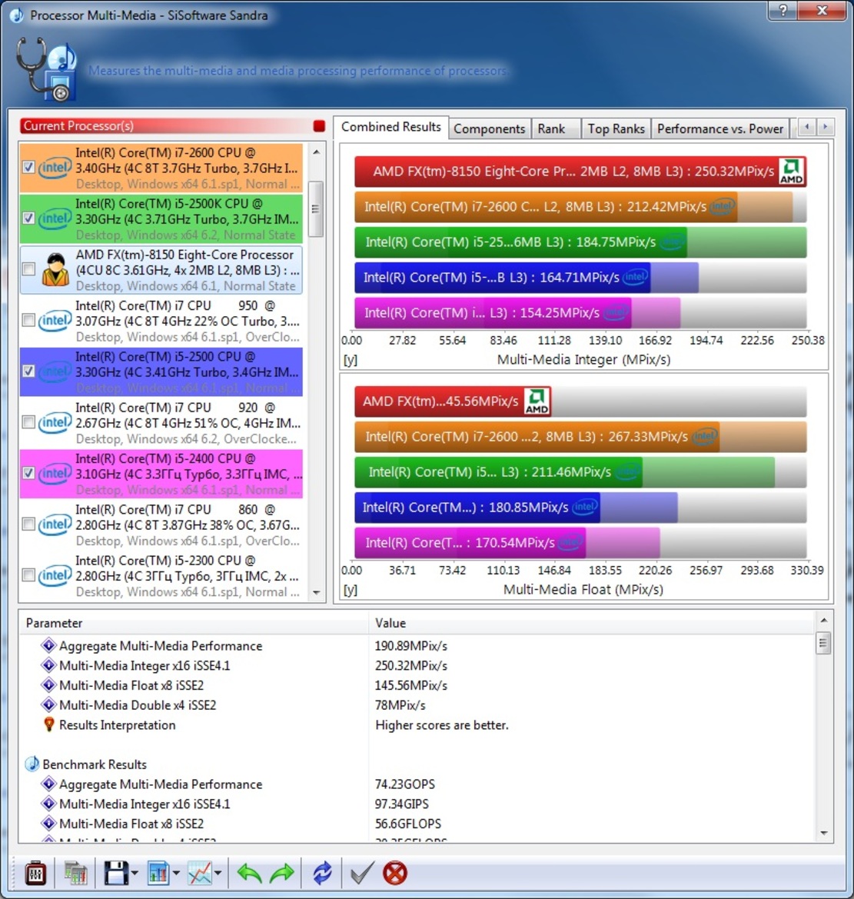854x899 pixels.
Task: Open the Top Ranks tab
Action: pyautogui.click(x=616, y=129)
